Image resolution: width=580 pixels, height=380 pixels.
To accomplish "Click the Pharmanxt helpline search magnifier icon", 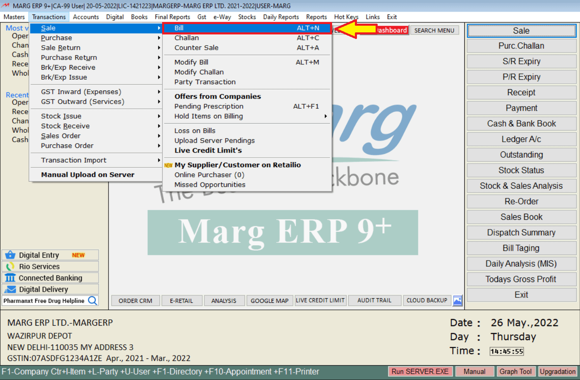I will pyautogui.click(x=93, y=301).
